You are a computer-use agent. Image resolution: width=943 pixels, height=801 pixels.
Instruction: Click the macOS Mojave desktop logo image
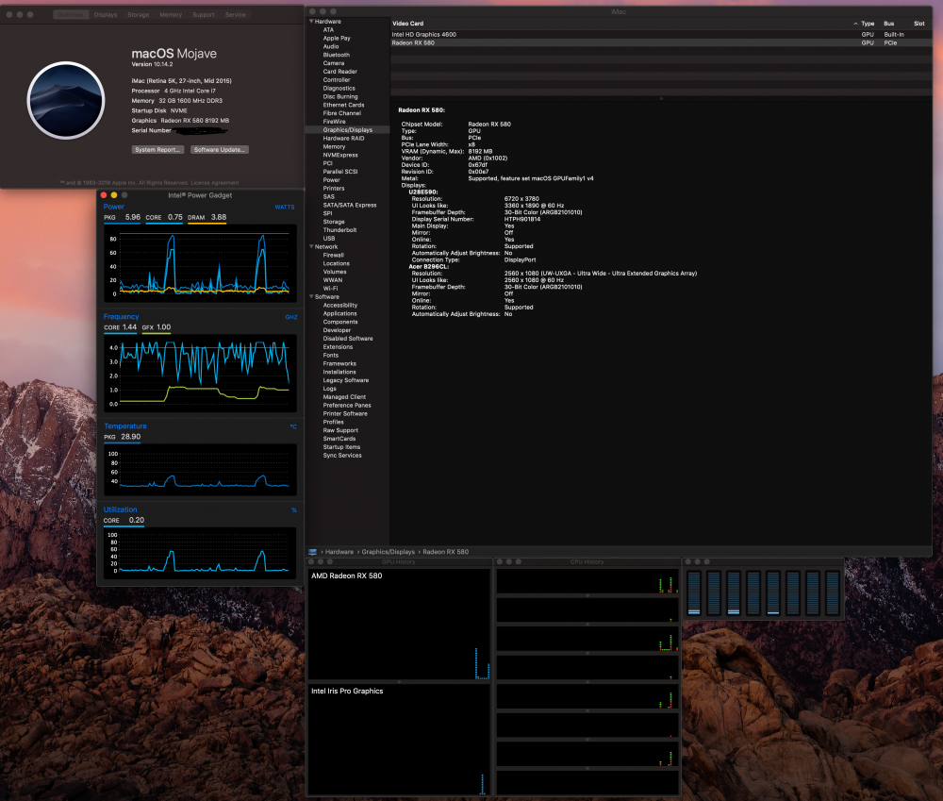click(x=66, y=100)
